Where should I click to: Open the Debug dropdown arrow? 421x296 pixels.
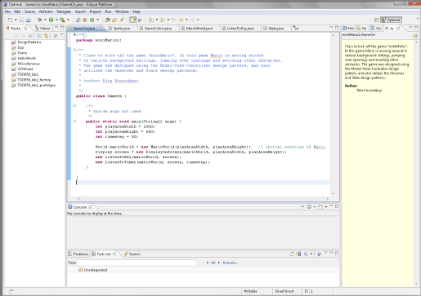[45, 20]
